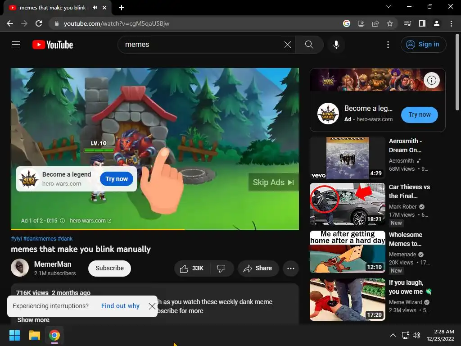This screenshot has height=346, width=461.
Task: Open hero-wars.com link in video player
Action: [90, 221]
